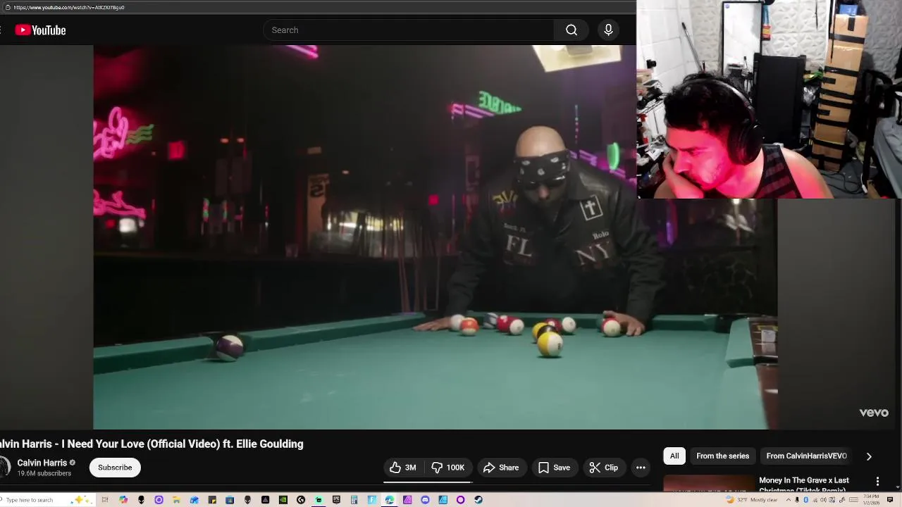Open the YouTube home logo
Screen dimensions: 902x507
point(40,30)
